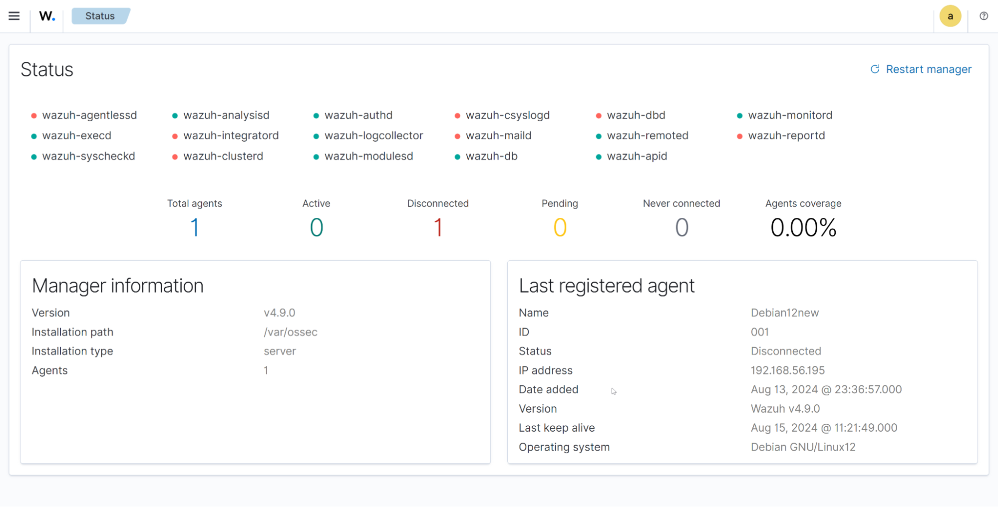
Task: Click the Debian12new agent name
Action: point(784,313)
